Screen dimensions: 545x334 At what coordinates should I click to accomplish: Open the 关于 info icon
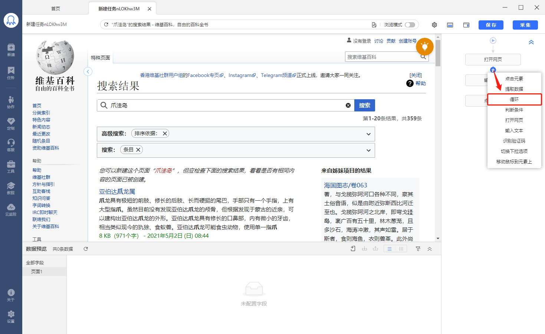tap(11, 295)
